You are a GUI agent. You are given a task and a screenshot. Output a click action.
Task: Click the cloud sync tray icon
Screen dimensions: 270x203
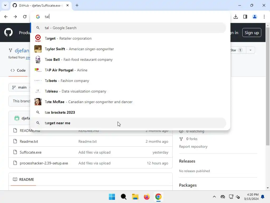(x=223, y=197)
